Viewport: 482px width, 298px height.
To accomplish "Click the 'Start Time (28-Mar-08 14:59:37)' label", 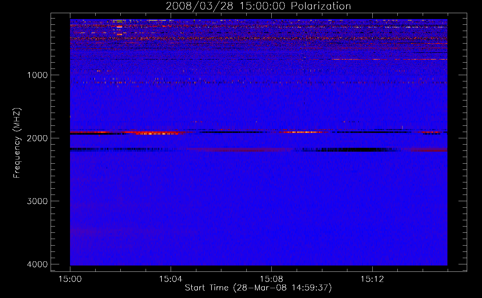I will (258, 288).
